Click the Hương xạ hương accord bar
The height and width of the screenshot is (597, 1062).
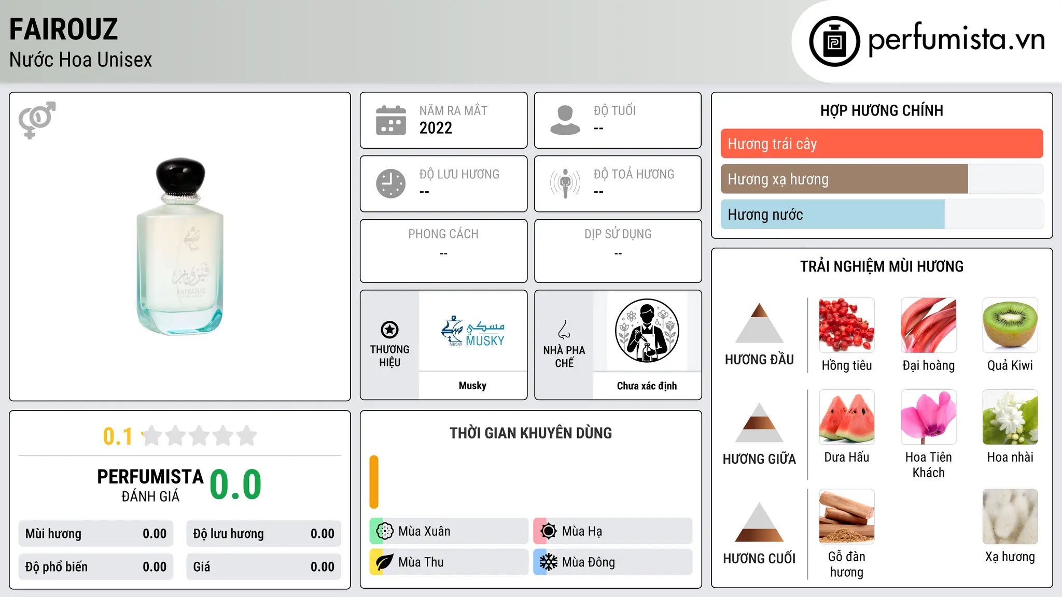[882, 179]
